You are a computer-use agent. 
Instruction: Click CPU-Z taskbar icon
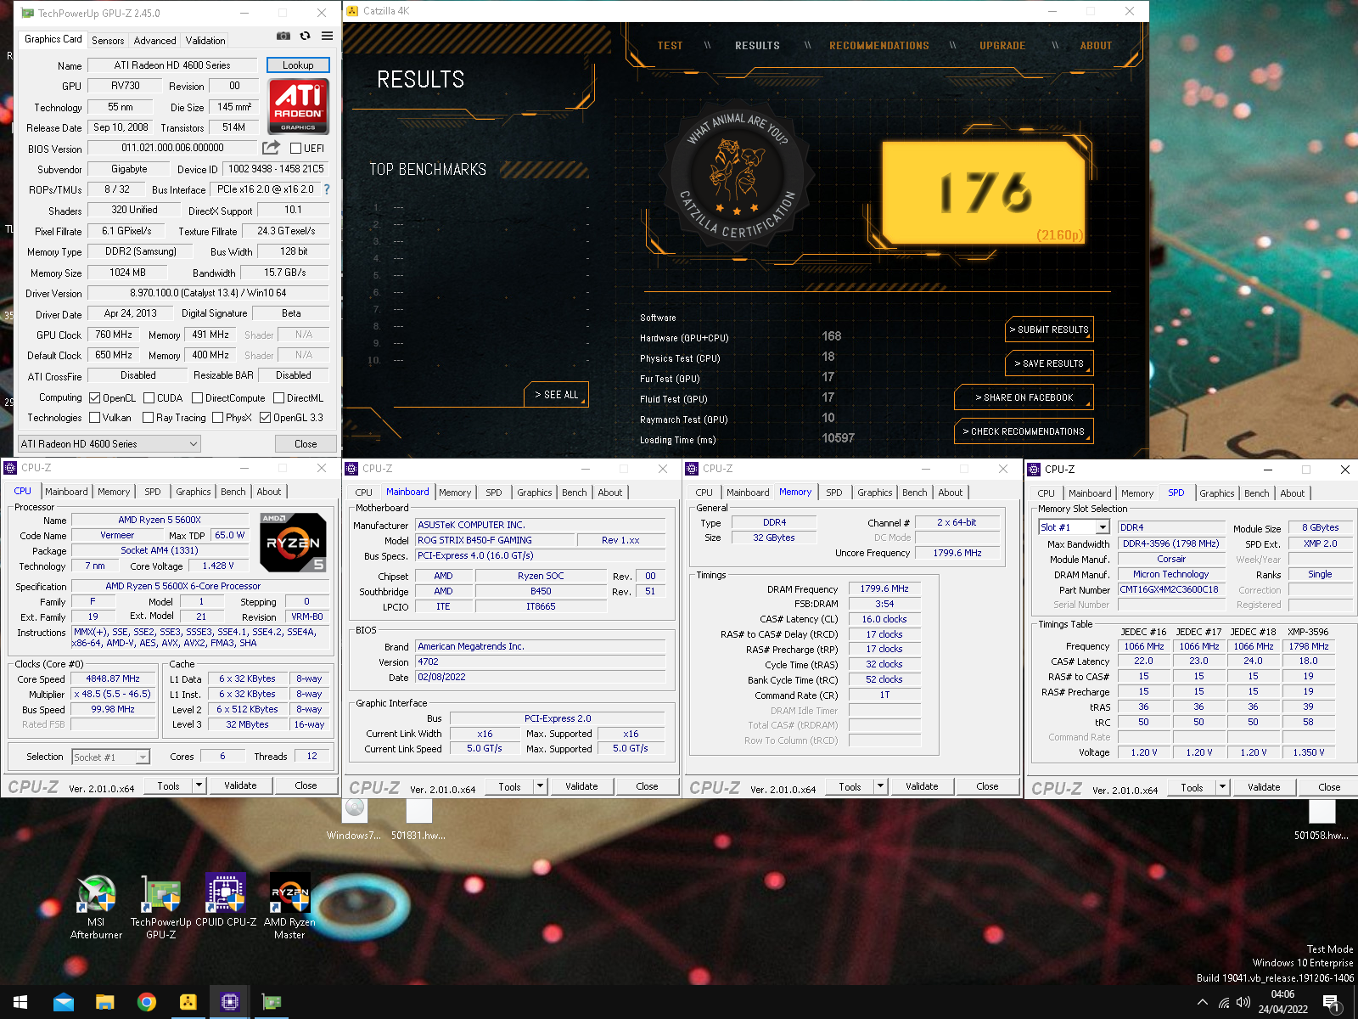coord(230,1002)
